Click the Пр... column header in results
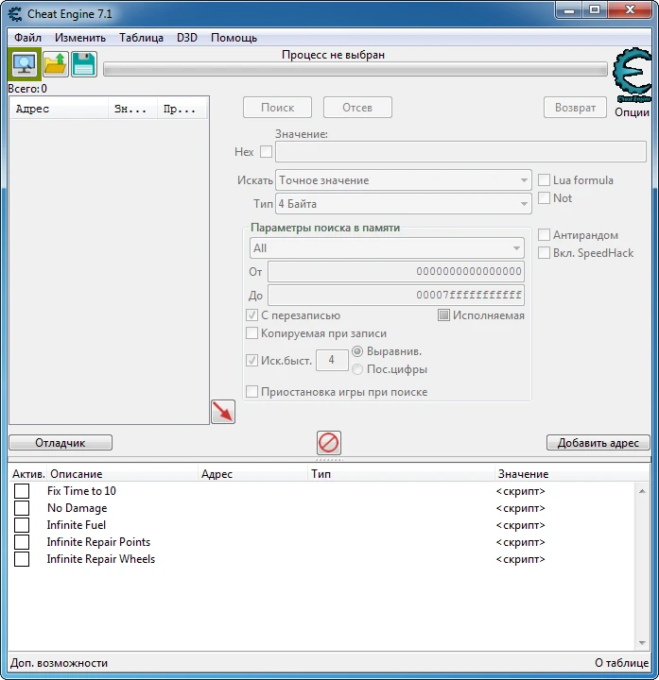This screenshot has width=659, height=680. pyautogui.click(x=182, y=109)
